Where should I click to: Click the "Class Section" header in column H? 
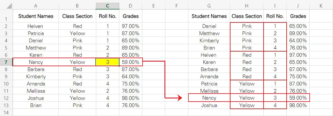247,16
